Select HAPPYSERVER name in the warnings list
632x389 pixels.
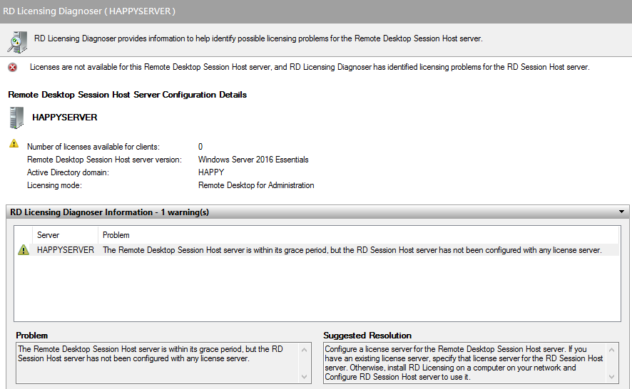(x=65, y=250)
